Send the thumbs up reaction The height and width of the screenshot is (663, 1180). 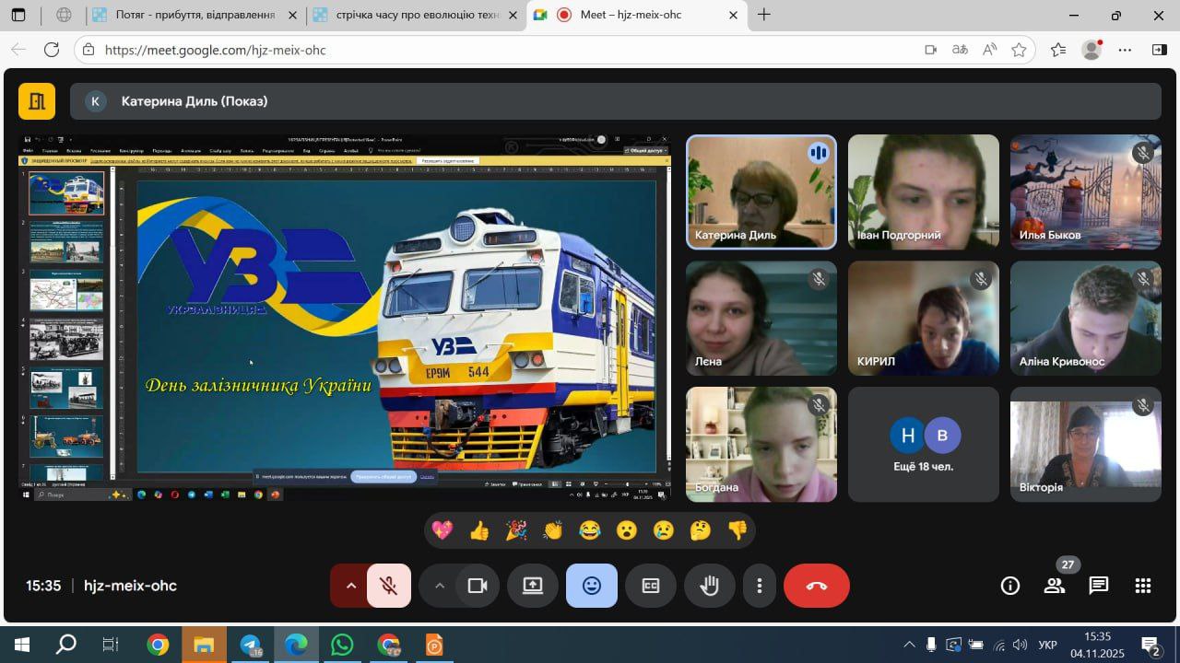pyautogui.click(x=479, y=530)
